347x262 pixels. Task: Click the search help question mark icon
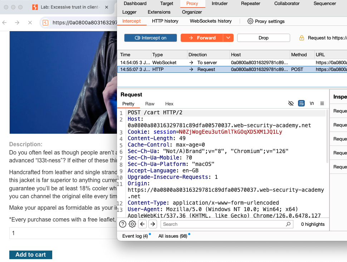(122, 224)
